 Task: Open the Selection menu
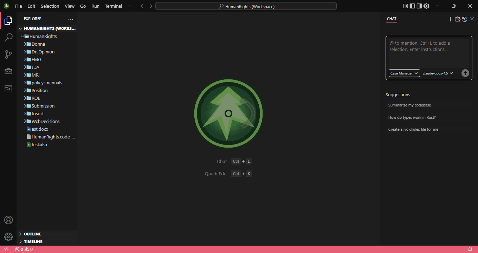point(50,6)
